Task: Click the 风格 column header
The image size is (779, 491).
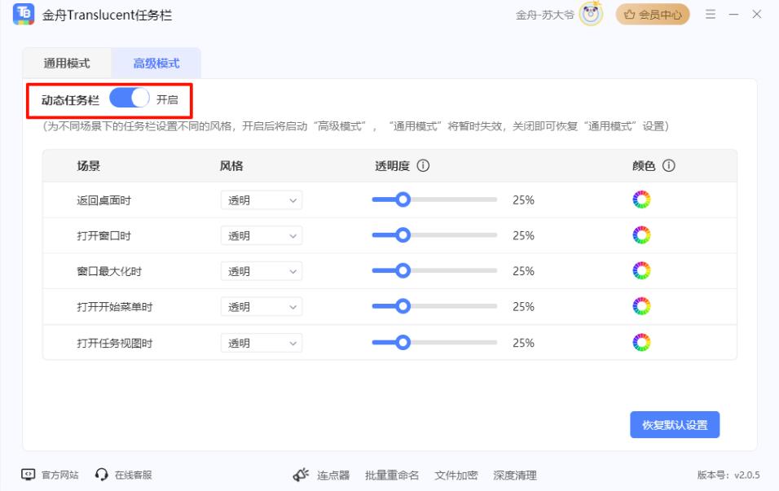Action: point(231,166)
